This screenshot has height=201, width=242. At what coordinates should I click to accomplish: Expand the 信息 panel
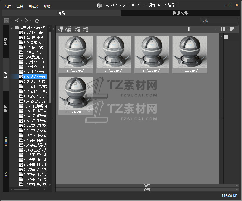(147, 186)
